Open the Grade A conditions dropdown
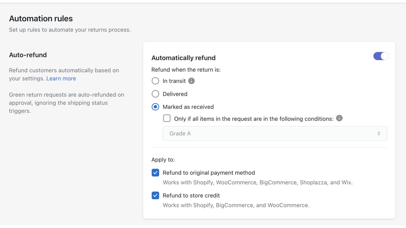 click(x=275, y=133)
